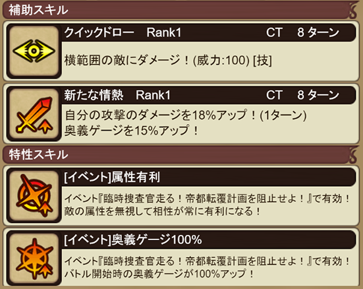
Task: Click the 属性有利 crossed-star trait icon
Action: (x=34, y=196)
